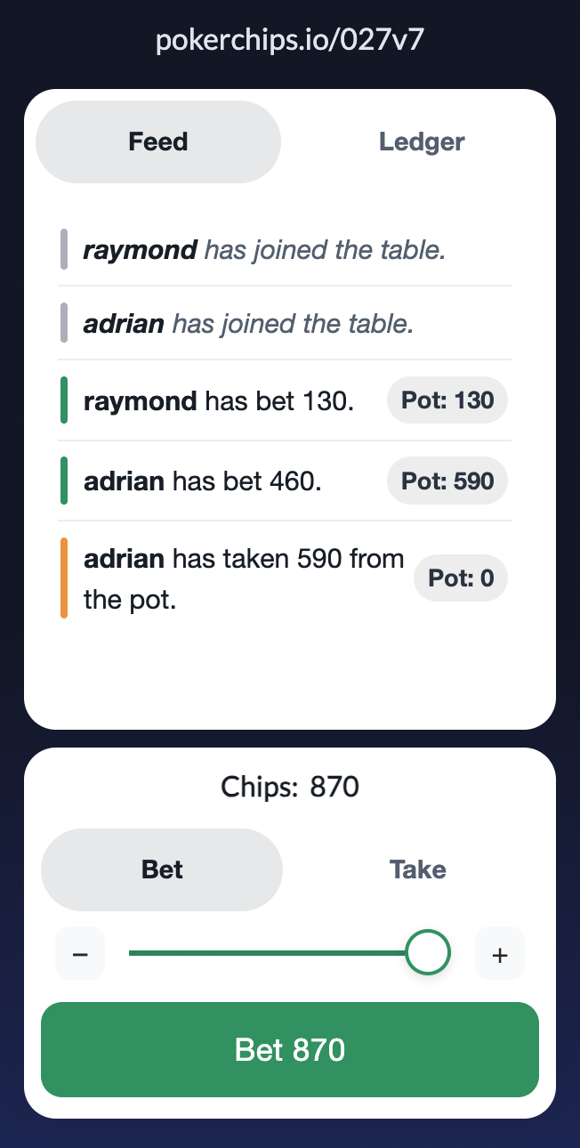Switch to the Take tab
Viewport: 580px width, 1148px height.
(x=417, y=869)
